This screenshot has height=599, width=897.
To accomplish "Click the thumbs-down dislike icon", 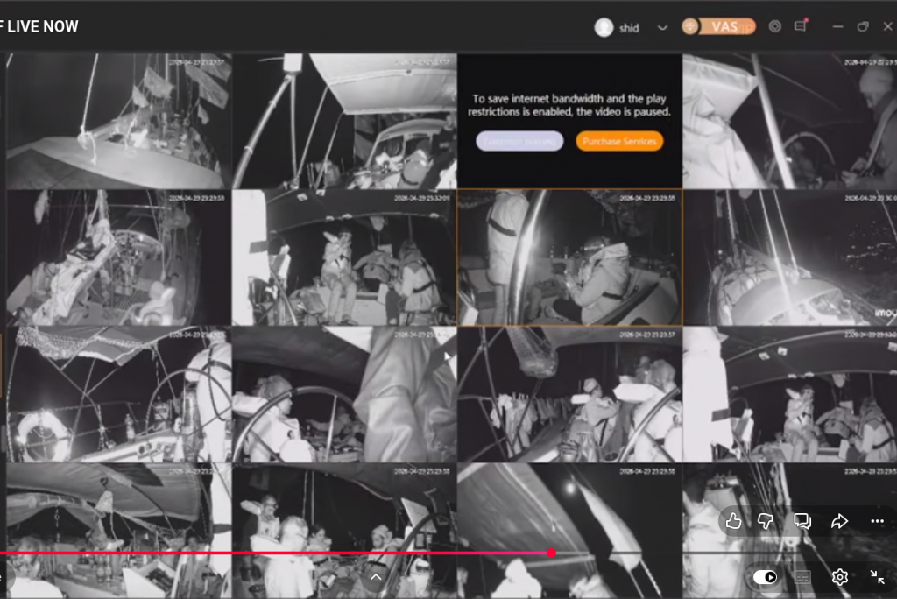I will 766,521.
